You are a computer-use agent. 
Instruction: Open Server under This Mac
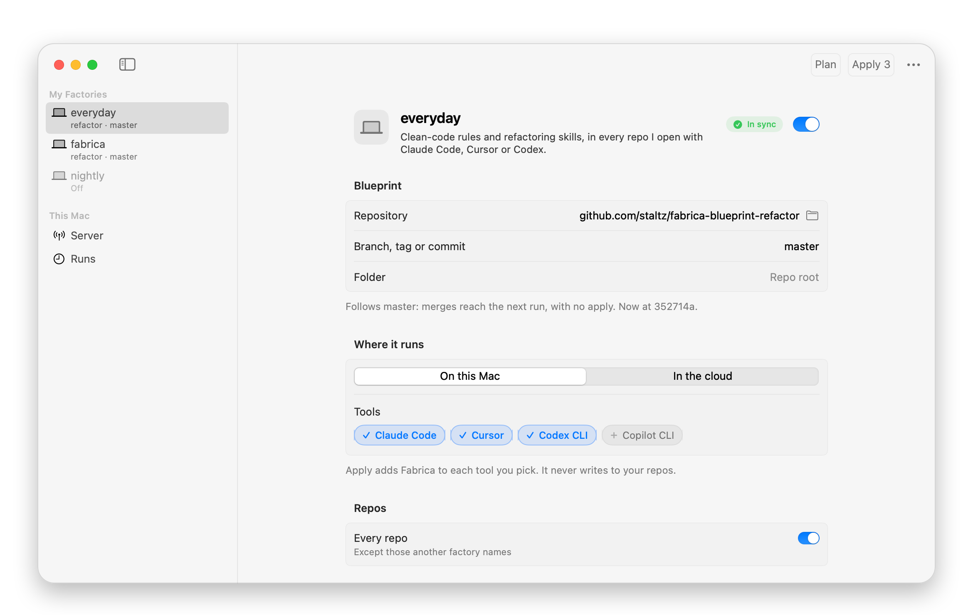137,236
